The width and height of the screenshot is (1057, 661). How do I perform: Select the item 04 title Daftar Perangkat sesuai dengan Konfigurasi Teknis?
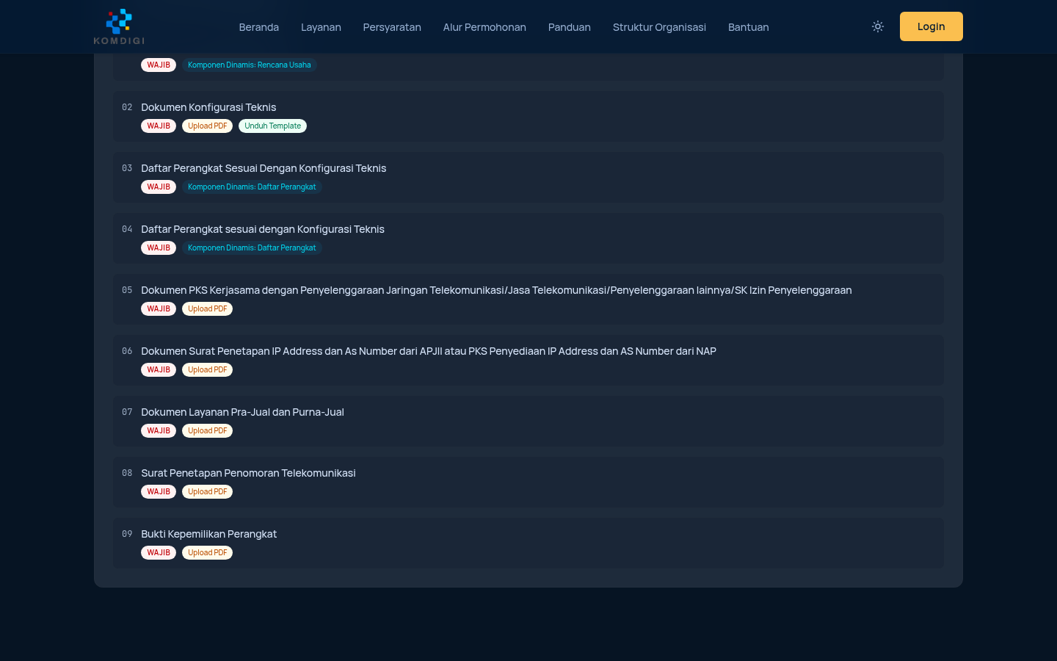263,229
